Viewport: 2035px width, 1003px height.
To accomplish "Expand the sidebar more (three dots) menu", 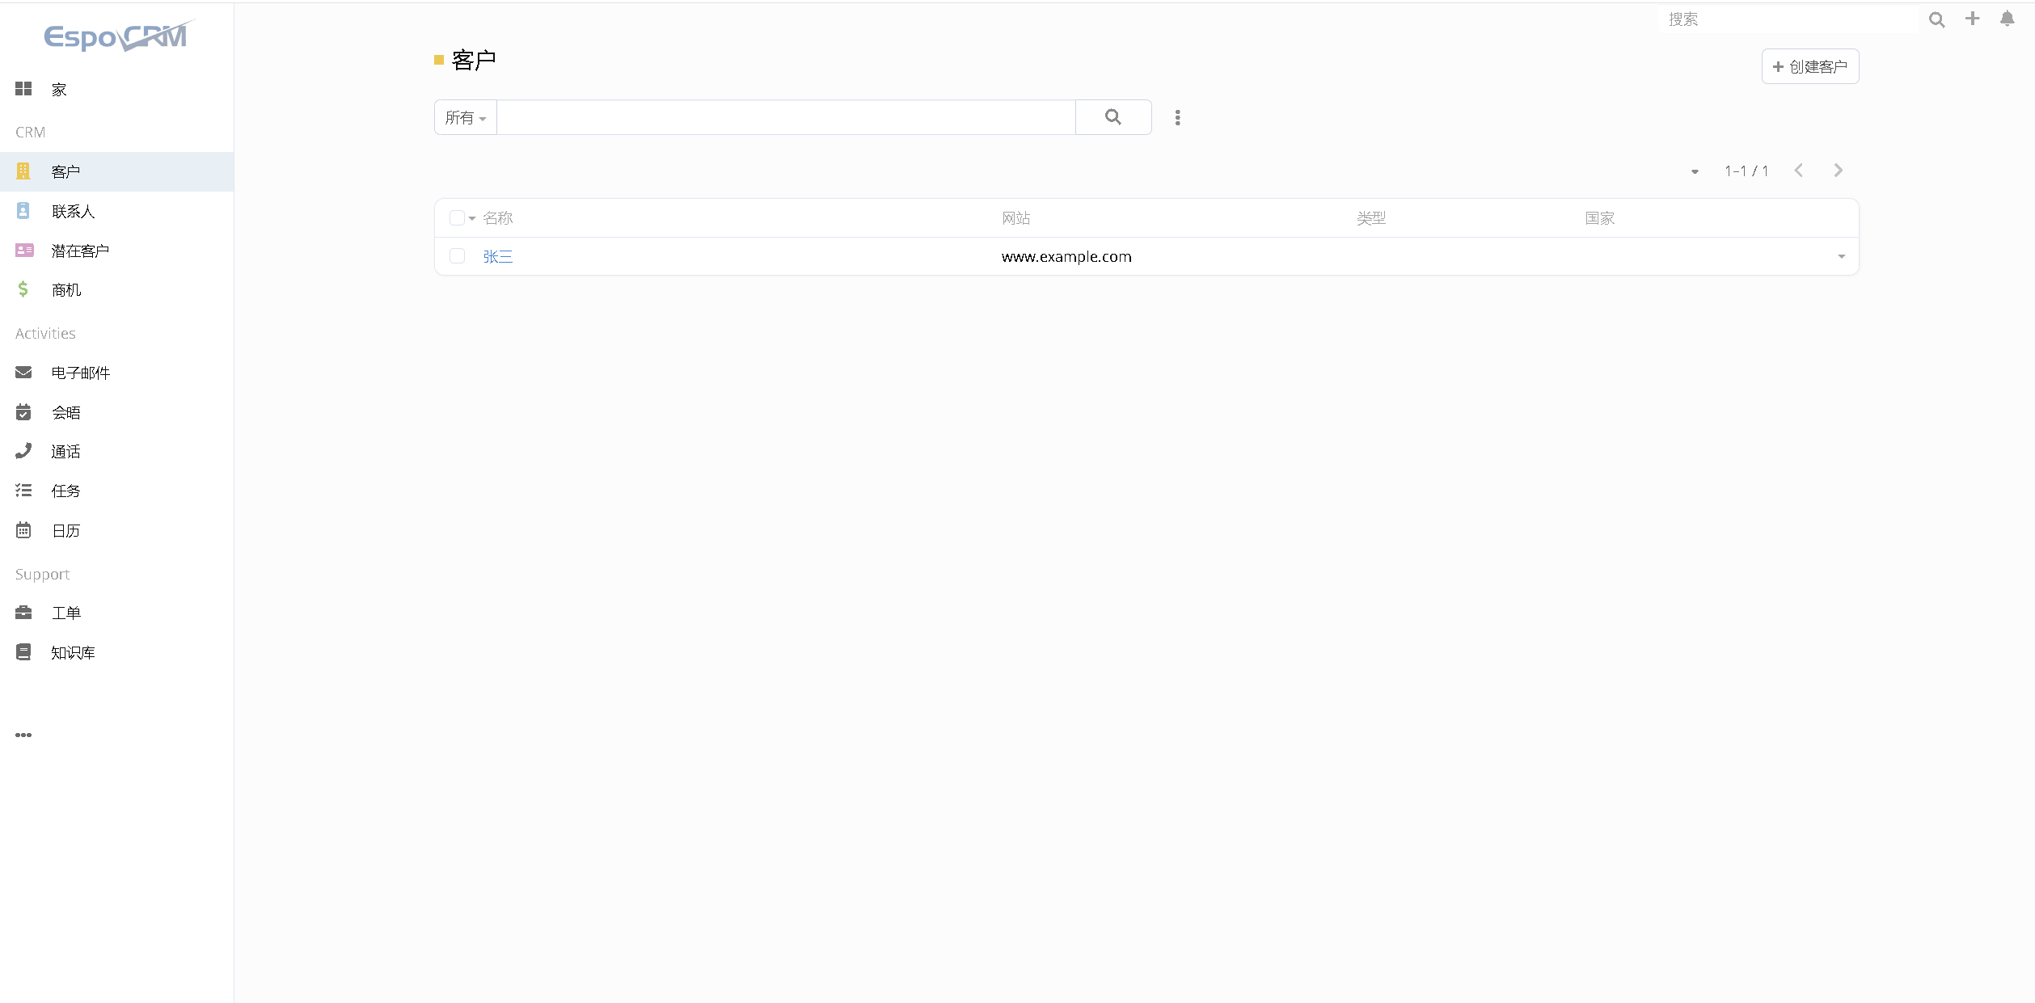I will click(23, 735).
